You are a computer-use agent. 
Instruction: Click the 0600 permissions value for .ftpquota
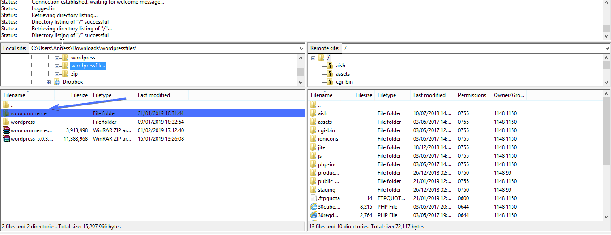pos(463,198)
